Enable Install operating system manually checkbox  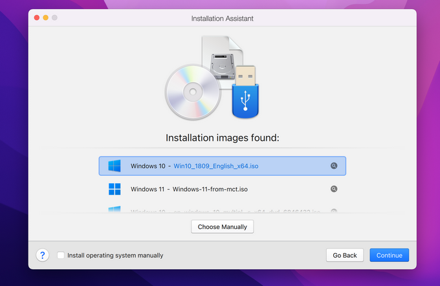tap(61, 255)
